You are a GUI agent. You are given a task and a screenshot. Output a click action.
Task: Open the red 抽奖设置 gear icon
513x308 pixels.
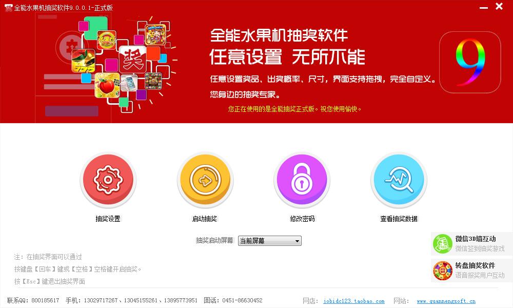click(x=108, y=180)
